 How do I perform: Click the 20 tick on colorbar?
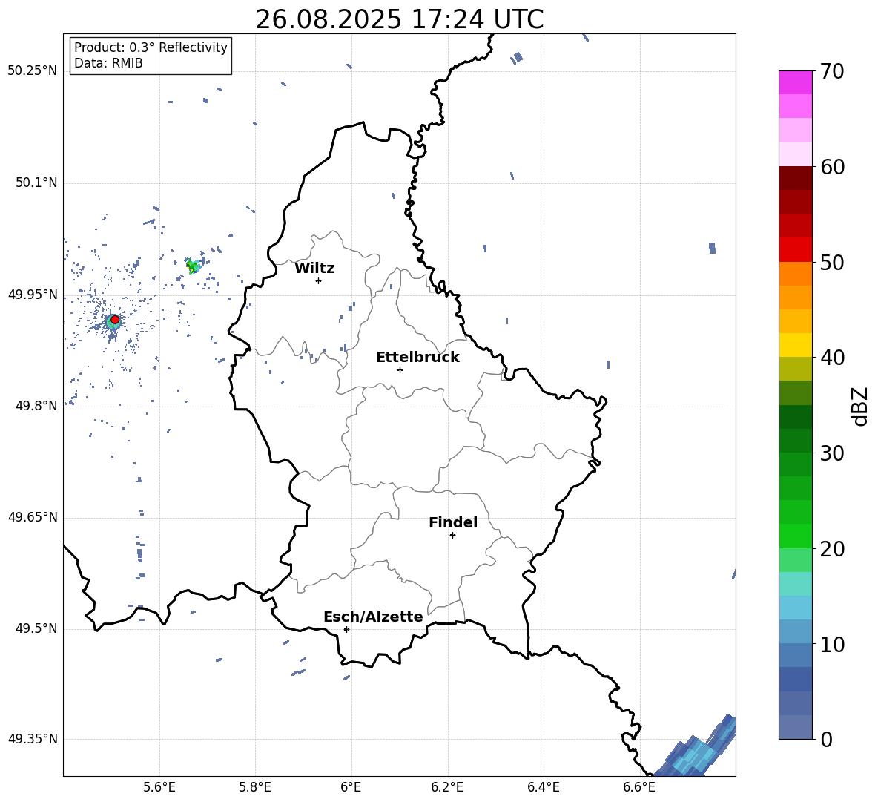[832, 548]
